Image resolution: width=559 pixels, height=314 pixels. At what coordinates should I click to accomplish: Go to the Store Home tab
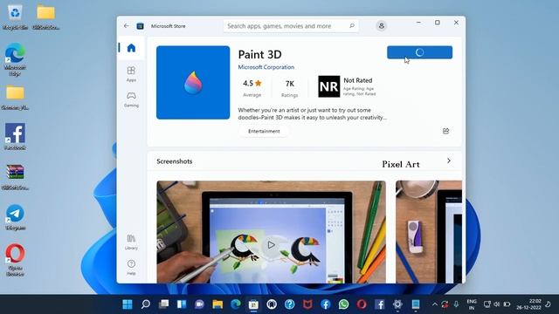131,48
